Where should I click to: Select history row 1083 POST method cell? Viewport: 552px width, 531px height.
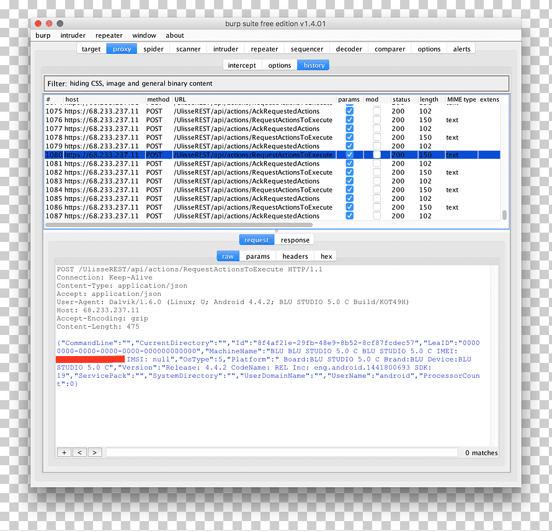154,181
